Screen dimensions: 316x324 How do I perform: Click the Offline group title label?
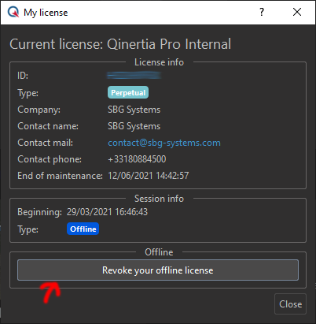tap(159, 252)
